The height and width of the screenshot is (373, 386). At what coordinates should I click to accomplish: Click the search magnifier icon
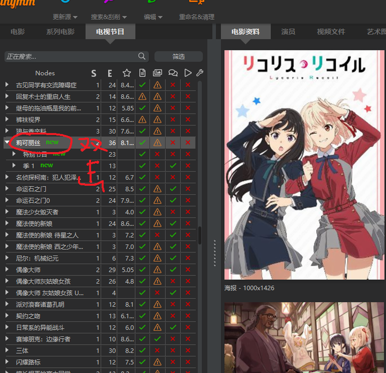point(142,56)
